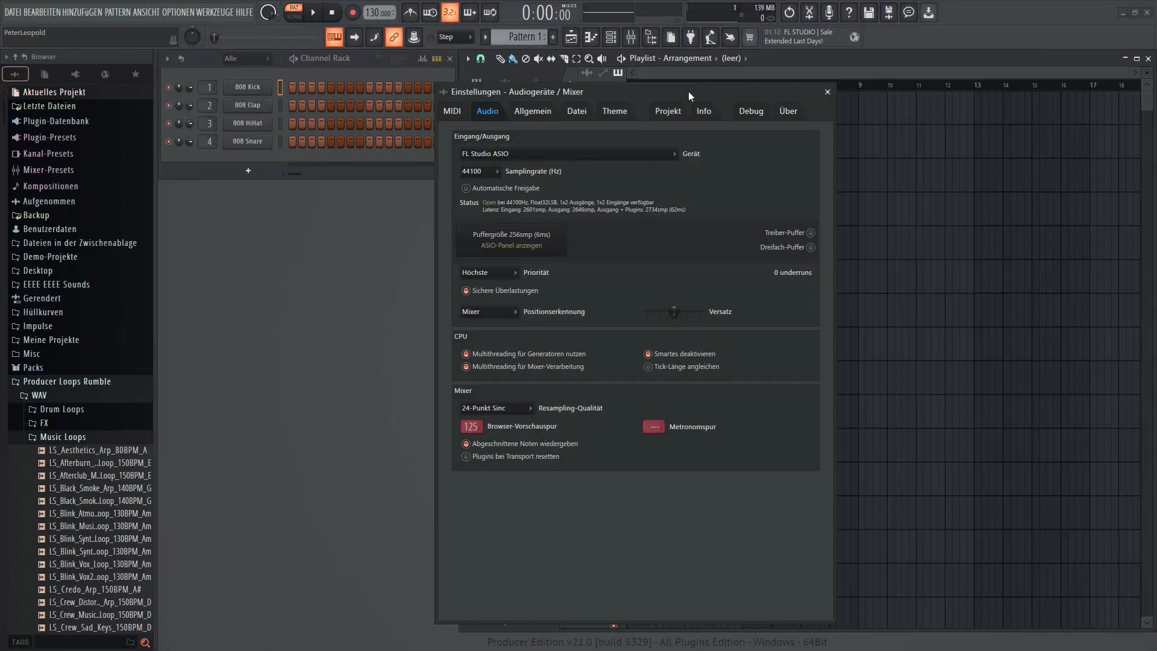Click the microphone one-click recording icon
Viewport: 1157px width, 651px height.
pyautogui.click(x=829, y=12)
